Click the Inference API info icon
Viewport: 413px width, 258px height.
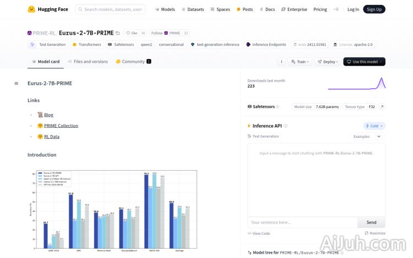pos(286,126)
